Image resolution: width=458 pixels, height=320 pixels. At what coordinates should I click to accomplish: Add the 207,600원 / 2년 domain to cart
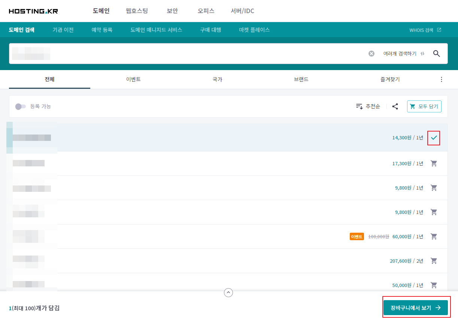(434, 261)
